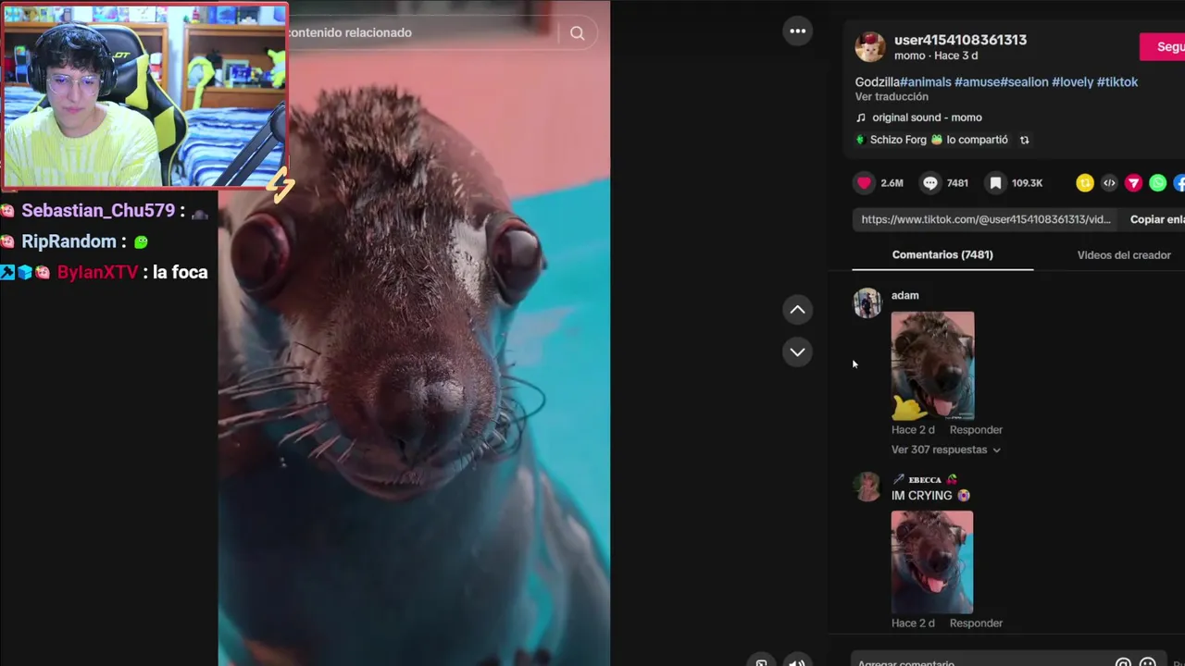This screenshot has width=1185, height=666.
Task: Click the '109.3K' saves count
Action: pyautogui.click(x=1027, y=183)
